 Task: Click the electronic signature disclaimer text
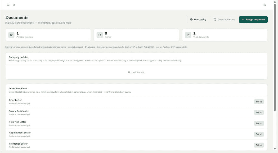(96, 47)
